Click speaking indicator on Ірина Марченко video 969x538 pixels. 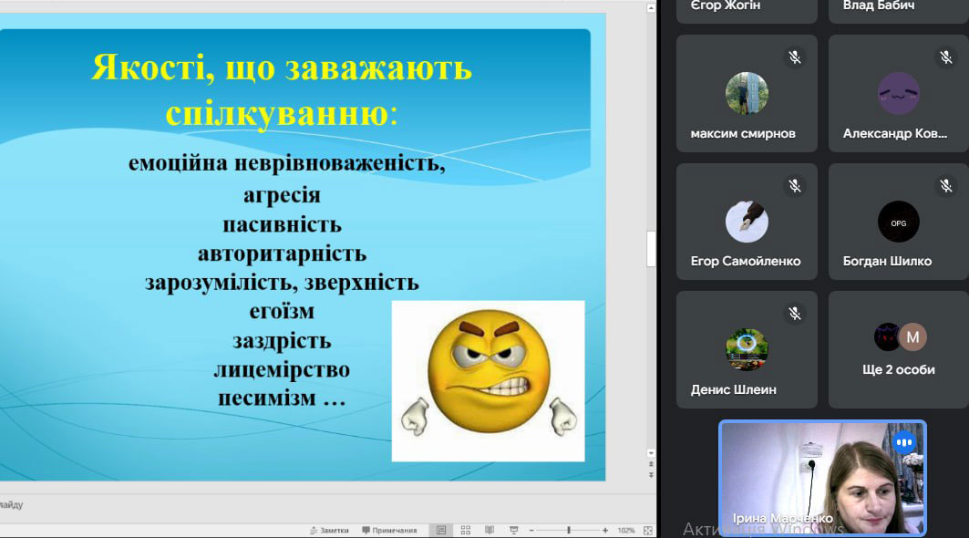[904, 442]
